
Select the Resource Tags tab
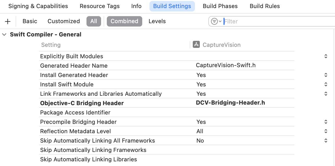click(100, 6)
